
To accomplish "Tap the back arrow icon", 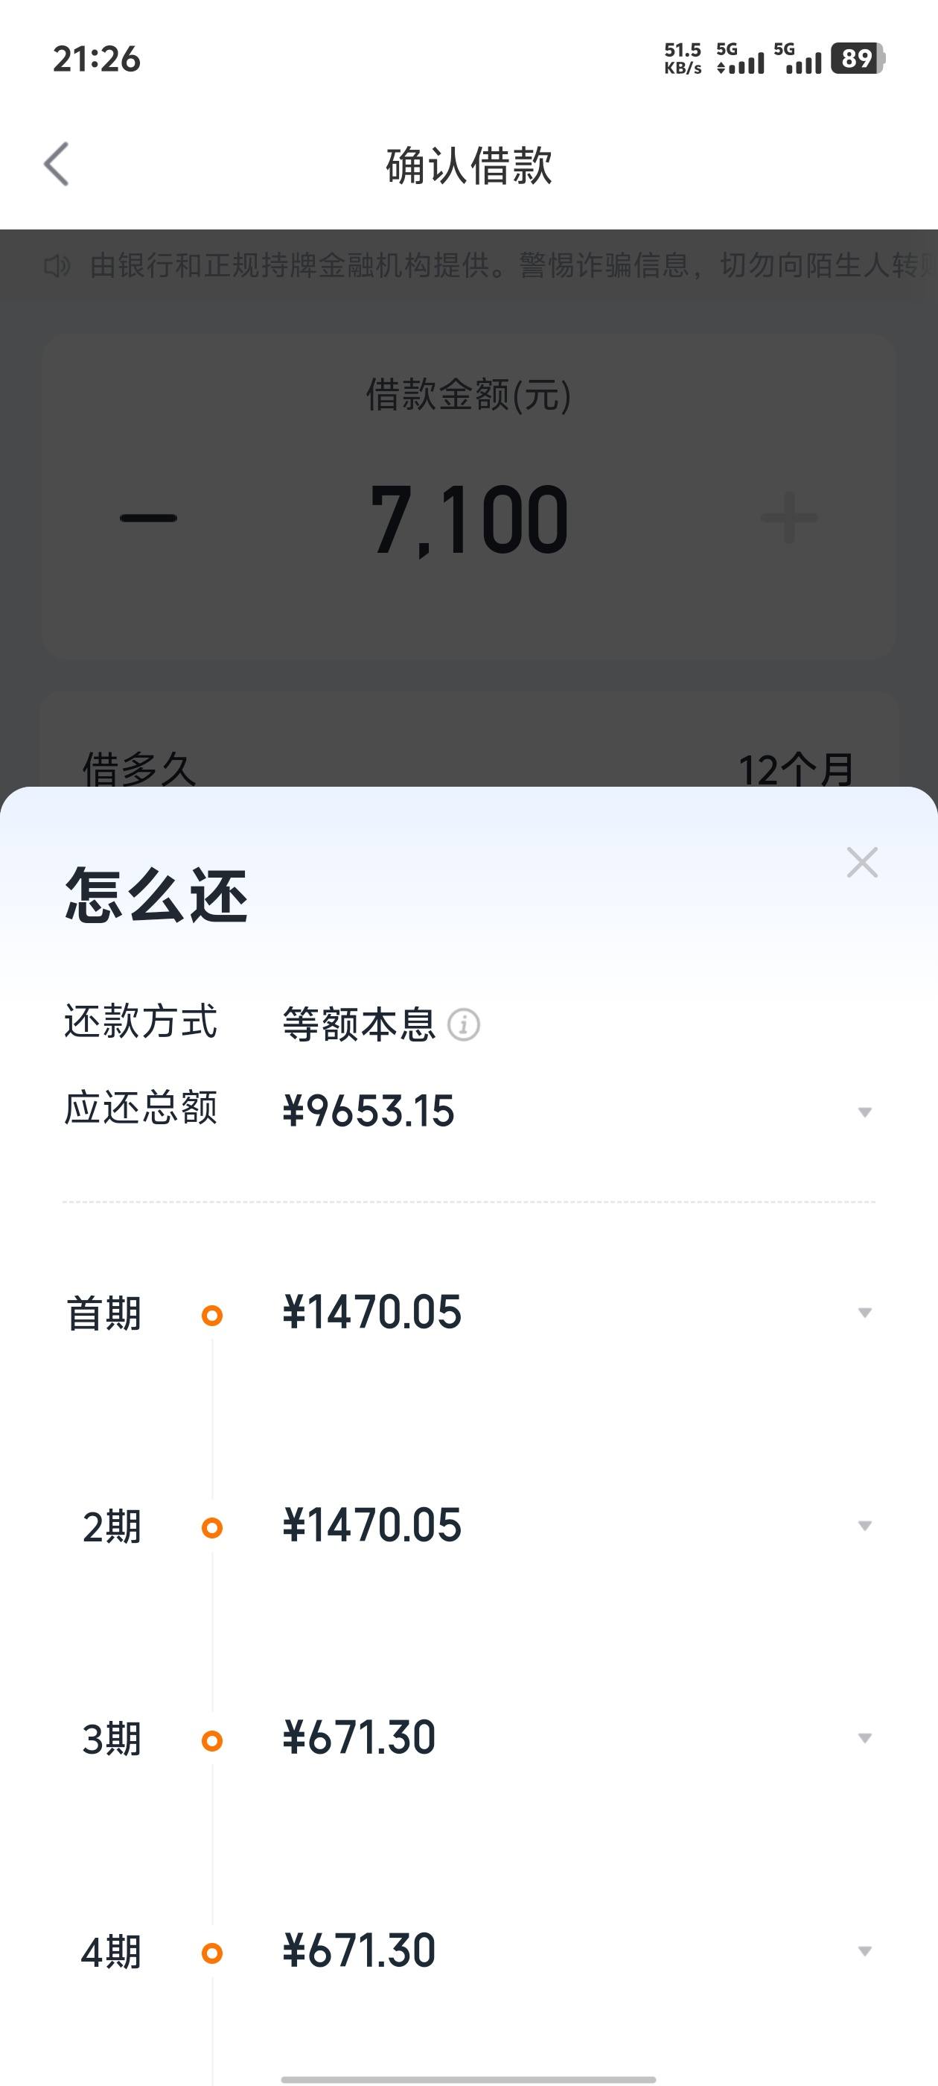I will [x=57, y=165].
